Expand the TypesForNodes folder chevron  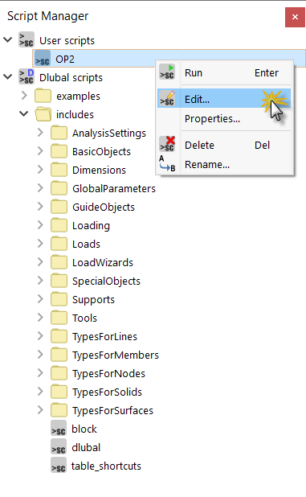tap(40, 373)
